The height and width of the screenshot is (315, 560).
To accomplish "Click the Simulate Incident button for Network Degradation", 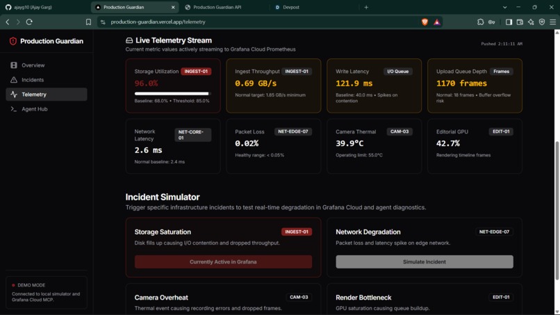I will tap(425, 261).
